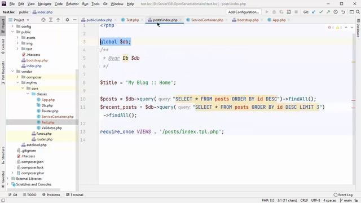Open the Problems tool window
The image size is (361, 203).
(51, 195)
